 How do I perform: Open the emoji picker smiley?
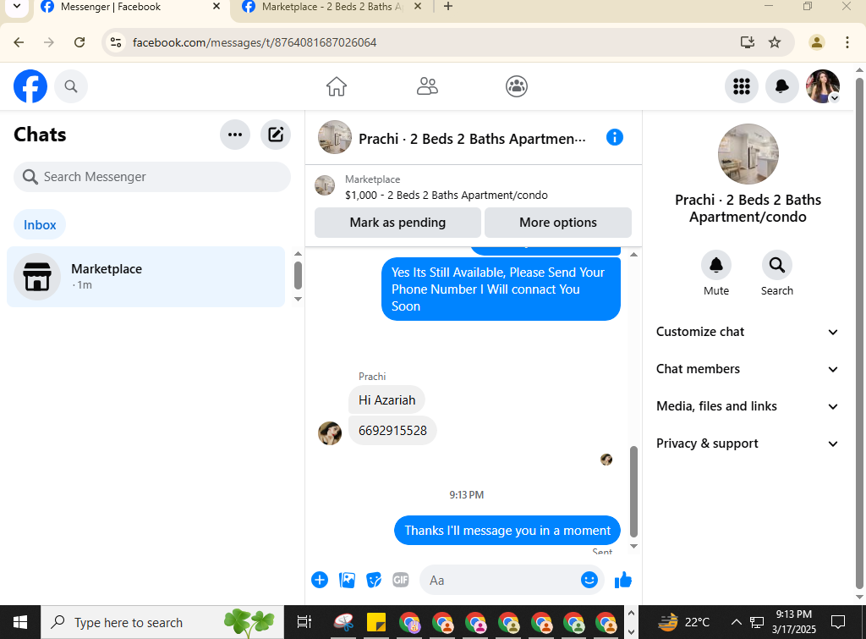pyautogui.click(x=589, y=579)
